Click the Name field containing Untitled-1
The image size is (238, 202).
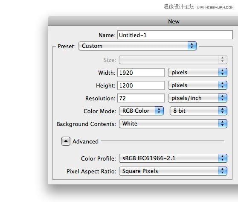(175, 35)
